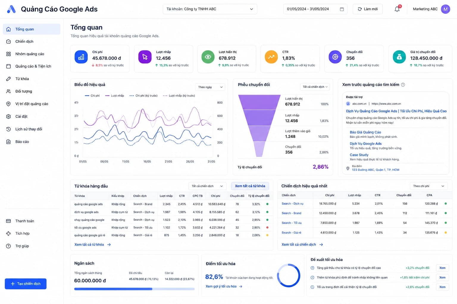
Task: Open the Theo ngày chart dropdown
Action: pos(210,87)
